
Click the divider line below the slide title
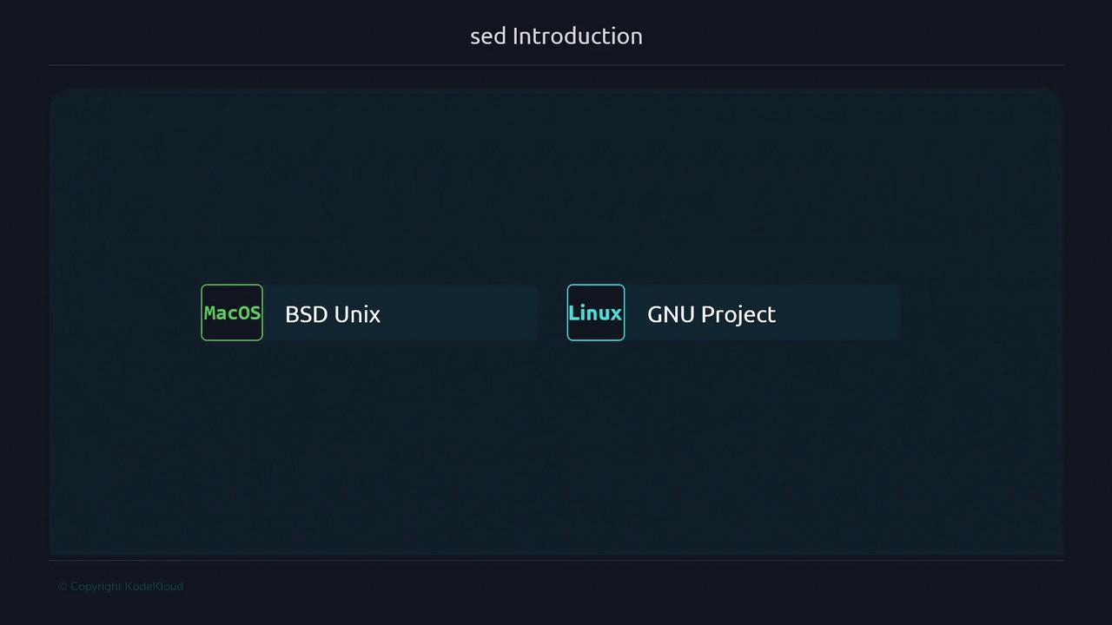click(556, 65)
